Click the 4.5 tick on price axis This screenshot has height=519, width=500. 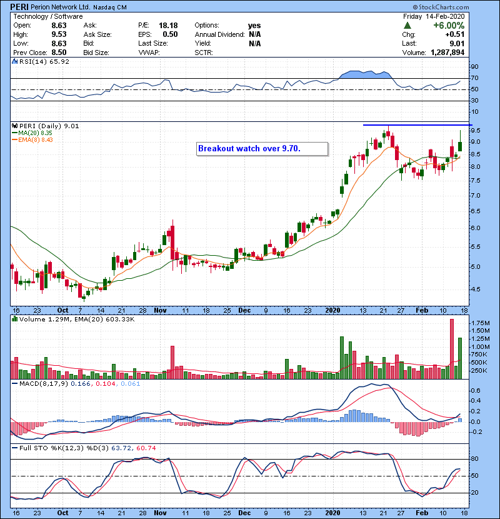[x=476, y=289]
